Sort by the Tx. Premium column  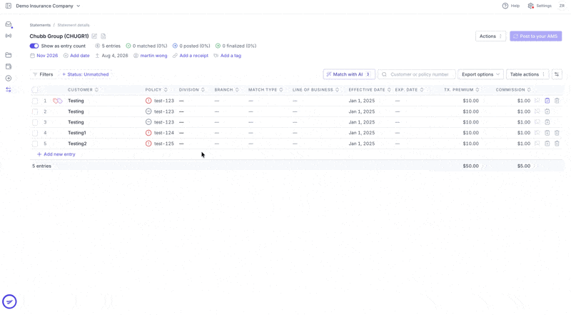coord(461,90)
